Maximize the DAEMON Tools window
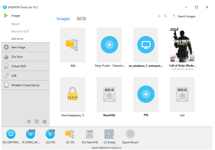The width and height of the screenshot is (215, 150). coord(196,7)
